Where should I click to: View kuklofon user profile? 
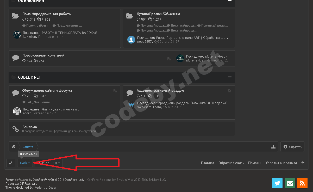[x=30, y=37]
